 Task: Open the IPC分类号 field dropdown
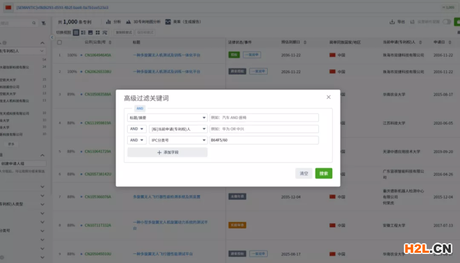pyautogui.click(x=178, y=140)
